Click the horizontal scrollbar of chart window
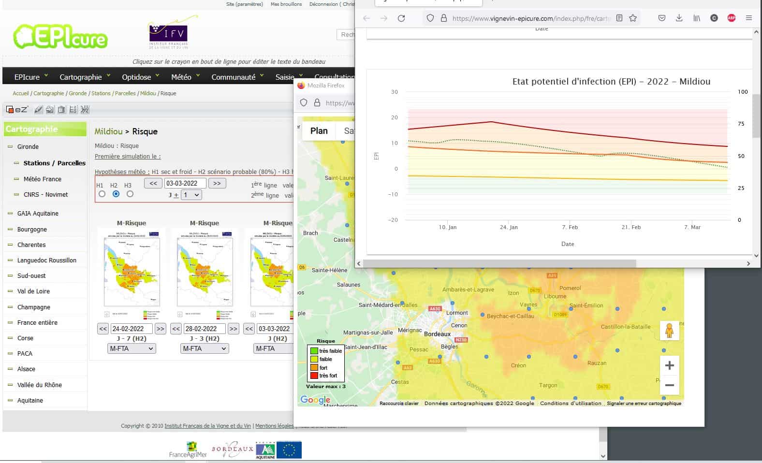 pyautogui.click(x=499, y=263)
